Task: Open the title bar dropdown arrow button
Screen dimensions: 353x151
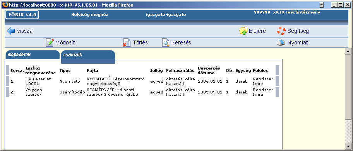Action: tap(322, 5)
